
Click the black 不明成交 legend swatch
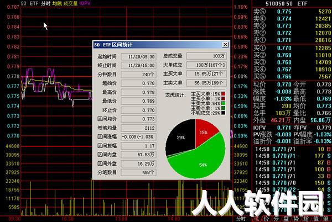click(x=223, y=113)
